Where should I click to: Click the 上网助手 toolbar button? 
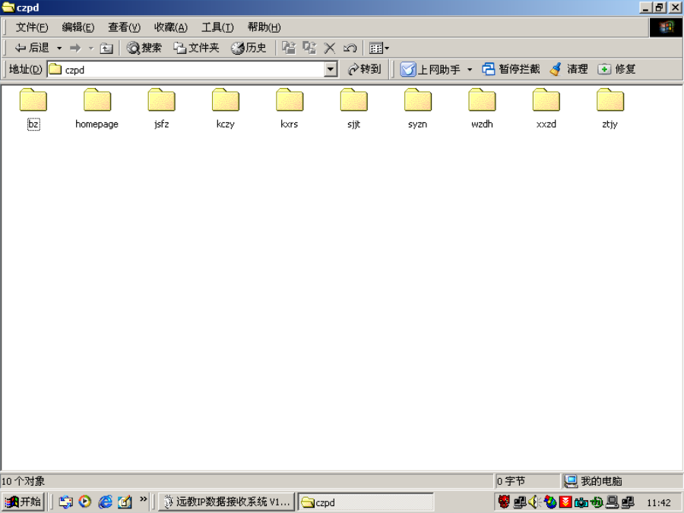click(x=430, y=69)
